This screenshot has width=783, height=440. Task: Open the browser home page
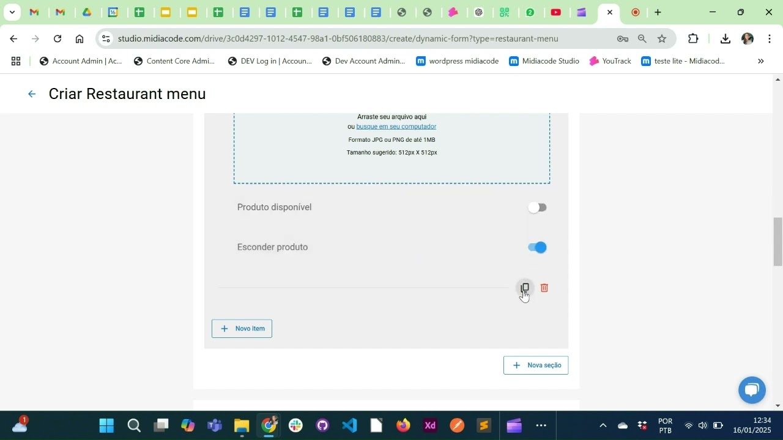[x=80, y=38]
